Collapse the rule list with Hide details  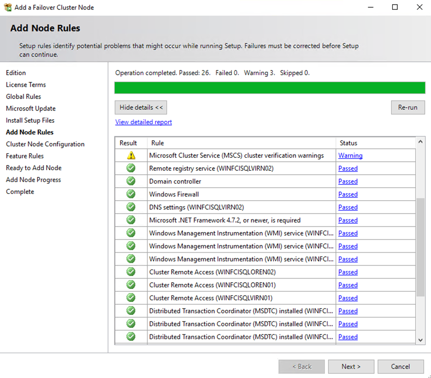point(141,107)
